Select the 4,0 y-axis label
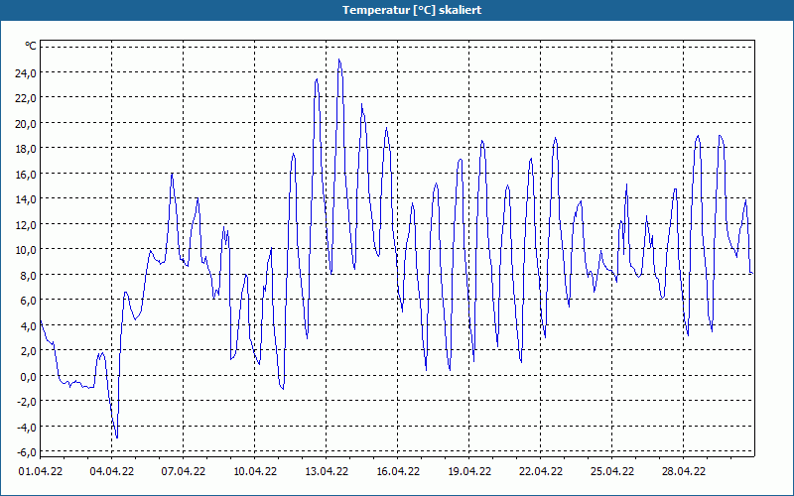The width and height of the screenshot is (794, 496). pos(29,325)
